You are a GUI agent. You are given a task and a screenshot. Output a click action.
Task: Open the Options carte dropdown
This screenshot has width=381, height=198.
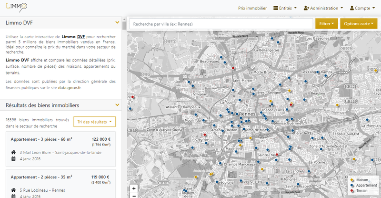tap(359, 24)
